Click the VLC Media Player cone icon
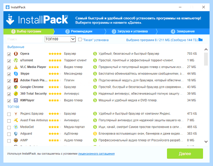 tap(16, 67)
